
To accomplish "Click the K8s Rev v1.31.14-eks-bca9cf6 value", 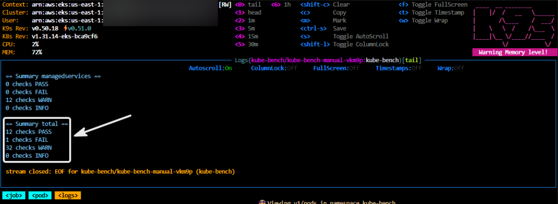I will 65,37.
